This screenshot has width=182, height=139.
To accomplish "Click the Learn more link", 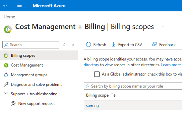I will click(171, 65).
